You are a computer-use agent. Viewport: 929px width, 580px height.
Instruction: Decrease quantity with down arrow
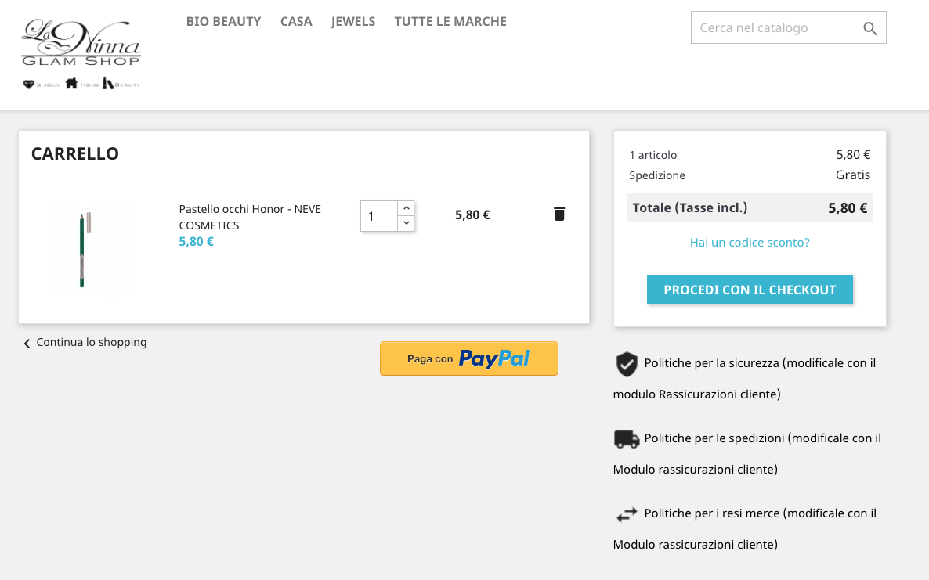(x=406, y=223)
